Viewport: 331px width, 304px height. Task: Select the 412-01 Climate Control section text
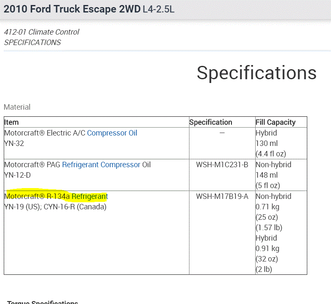point(42,32)
